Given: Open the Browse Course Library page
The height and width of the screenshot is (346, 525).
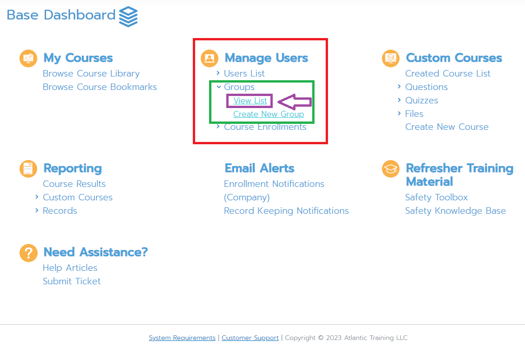Looking at the screenshot, I should click(x=91, y=73).
